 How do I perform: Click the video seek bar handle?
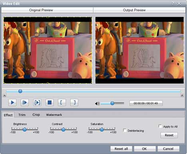click(20, 91)
